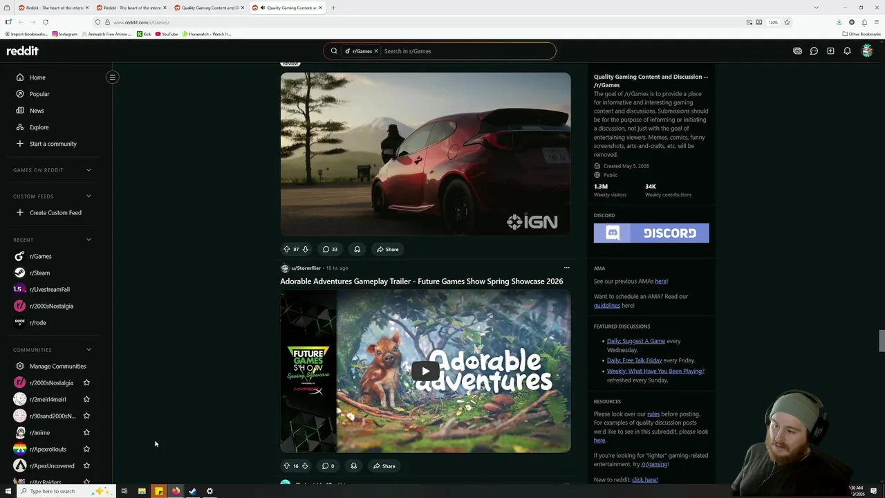Visit the /r/gaming link

(x=655, y=464)
